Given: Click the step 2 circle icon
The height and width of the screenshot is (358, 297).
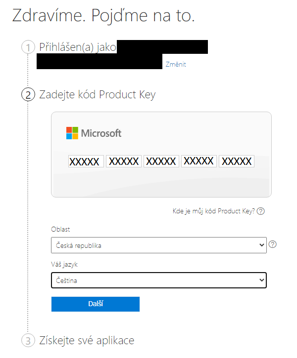Looking at the screenshot, I should point(28,94).
